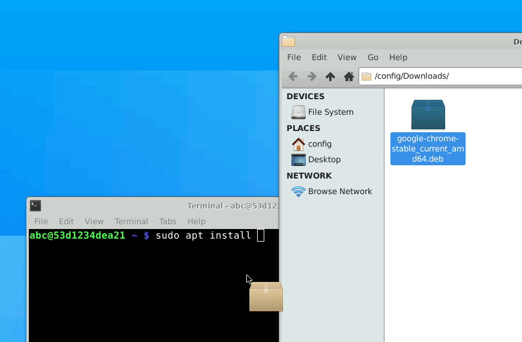
Task: Go to parent folder with up arrow
Action: [x=330, y=76]
